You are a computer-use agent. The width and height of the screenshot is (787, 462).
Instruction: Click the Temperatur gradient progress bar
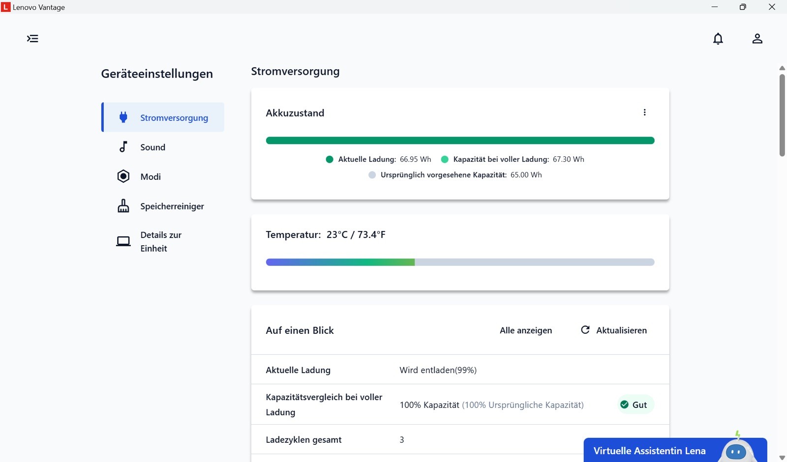(x=460, y=262)
